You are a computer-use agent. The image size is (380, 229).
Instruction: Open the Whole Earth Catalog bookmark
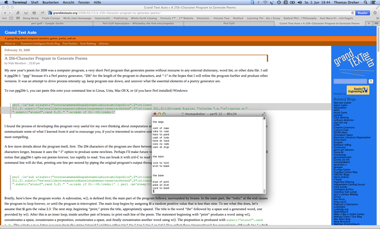tap(144, 18)
